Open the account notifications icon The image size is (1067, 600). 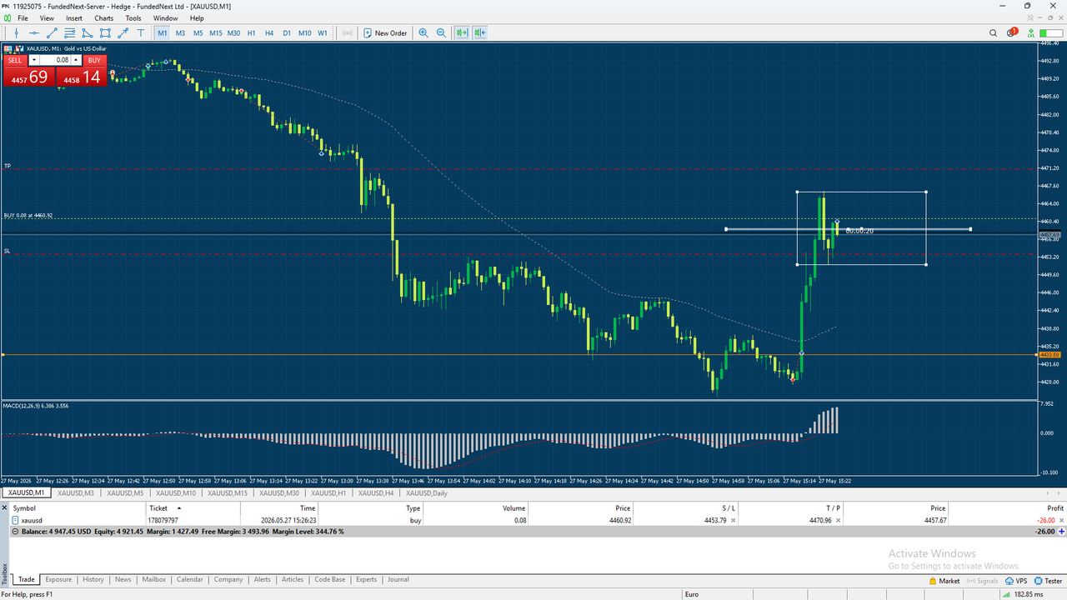pos(1012,33)
